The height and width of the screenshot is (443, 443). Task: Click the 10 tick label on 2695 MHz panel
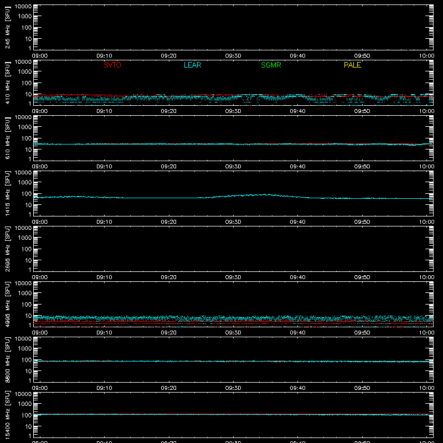(x=28, y=260)
